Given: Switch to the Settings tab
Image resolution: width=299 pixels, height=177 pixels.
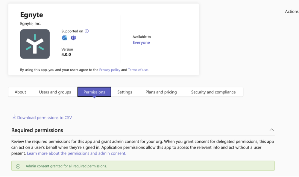Looking at the screenshot, I should (125, 92).
